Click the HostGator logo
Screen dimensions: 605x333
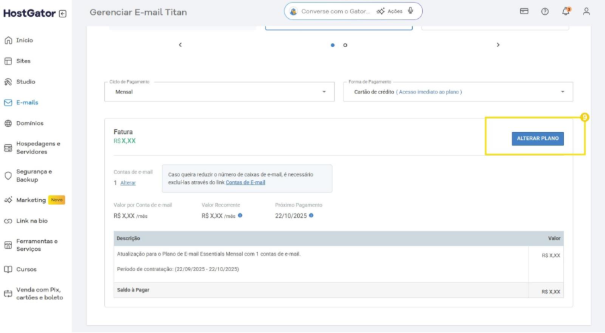[x=30, y=13]
